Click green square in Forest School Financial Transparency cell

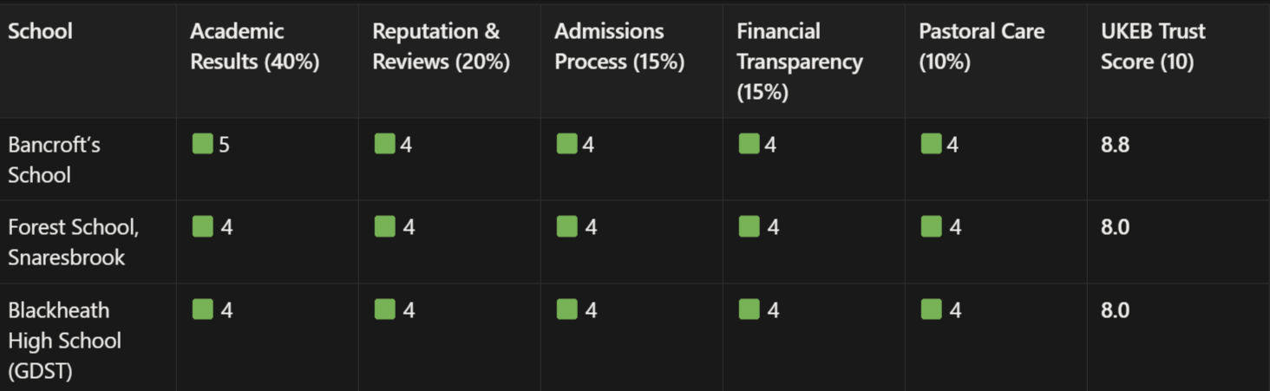(x=749, y=227)
